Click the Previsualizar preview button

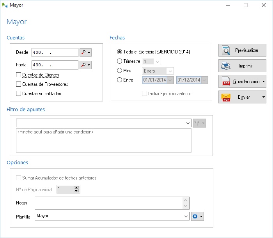[242, 50]
